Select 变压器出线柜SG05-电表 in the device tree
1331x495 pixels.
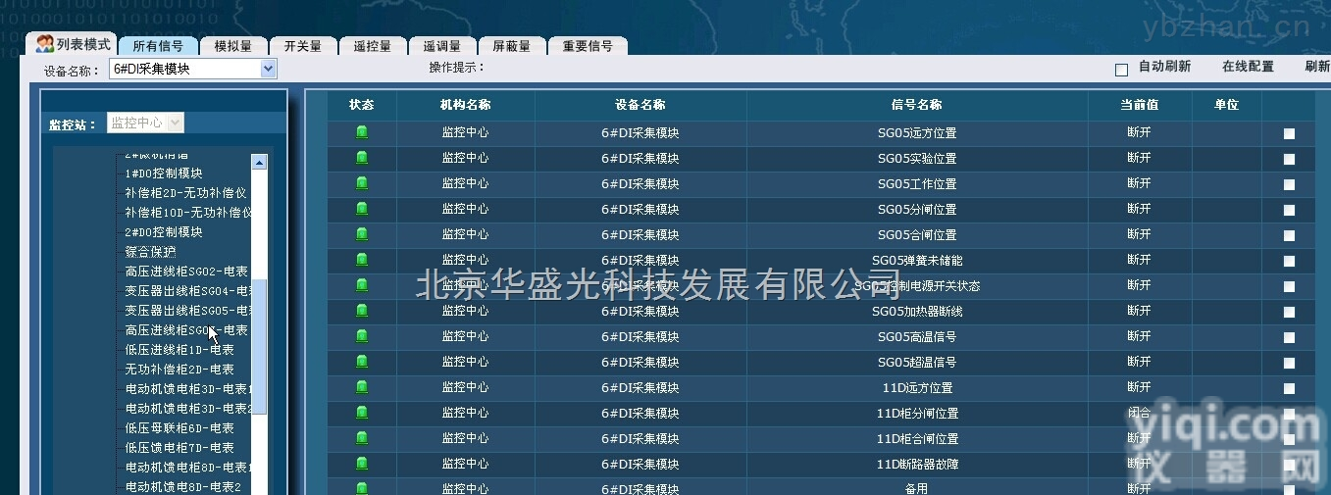[188, 311]
